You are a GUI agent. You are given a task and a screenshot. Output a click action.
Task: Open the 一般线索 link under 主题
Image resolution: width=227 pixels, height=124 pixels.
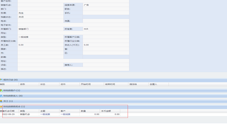(x=45, y=114)
